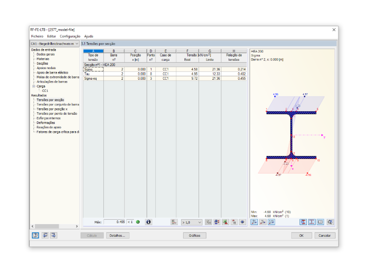Select Dados gerais in the tree
Viewport: 369px width, 277px height.
click(46, 54)
